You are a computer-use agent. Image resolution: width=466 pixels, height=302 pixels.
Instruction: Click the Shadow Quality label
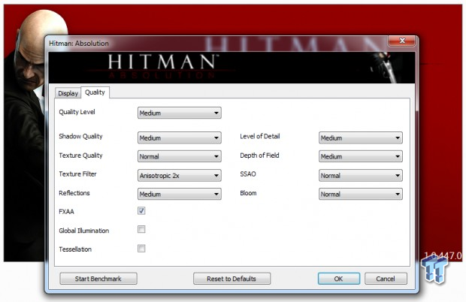click(x=80, y=136)
